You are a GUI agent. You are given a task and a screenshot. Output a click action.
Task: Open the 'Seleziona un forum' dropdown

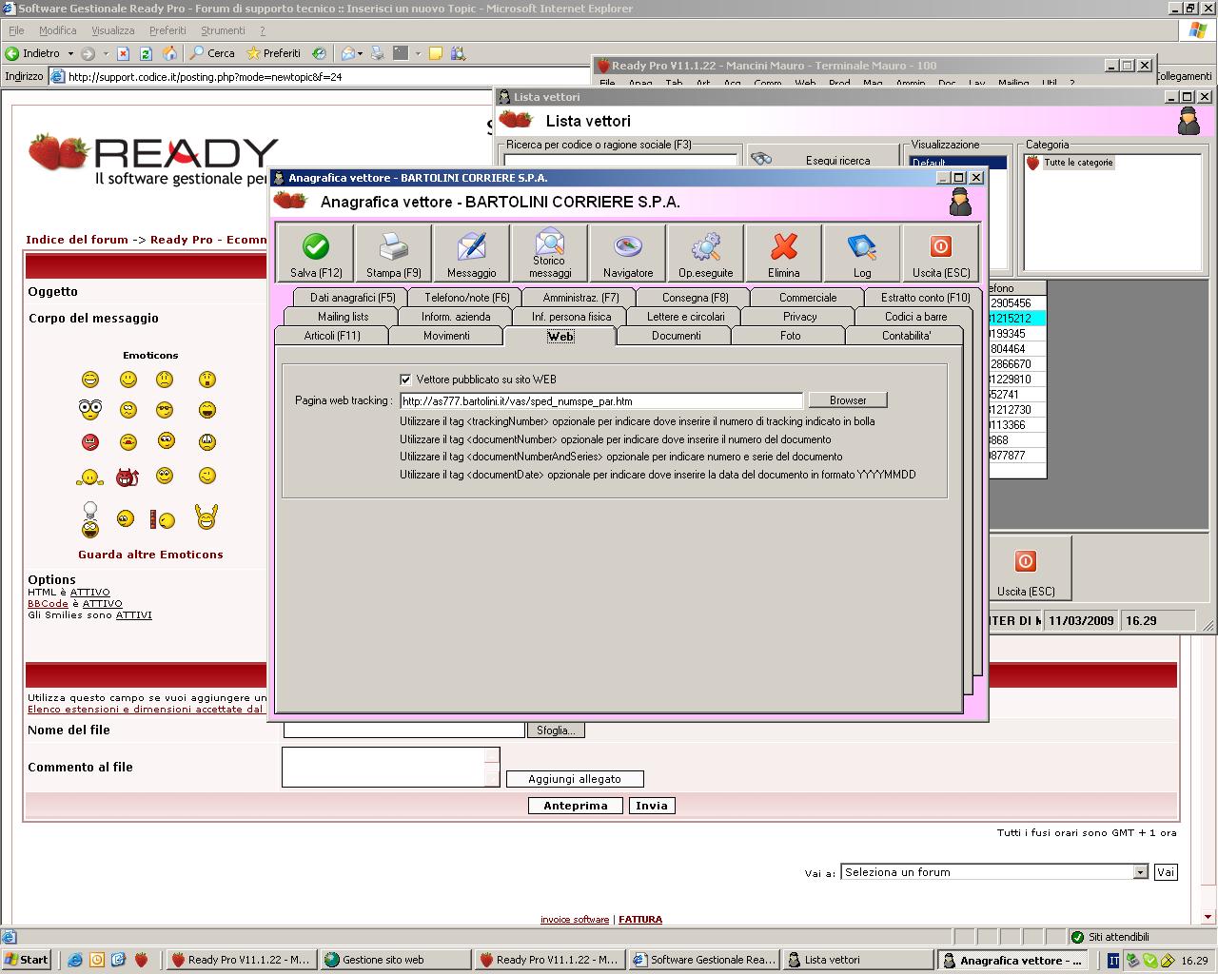[x=1140, y=872]
